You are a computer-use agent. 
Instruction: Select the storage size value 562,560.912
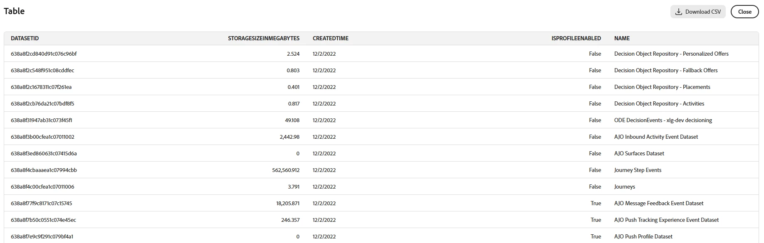[x=286, y=170]
